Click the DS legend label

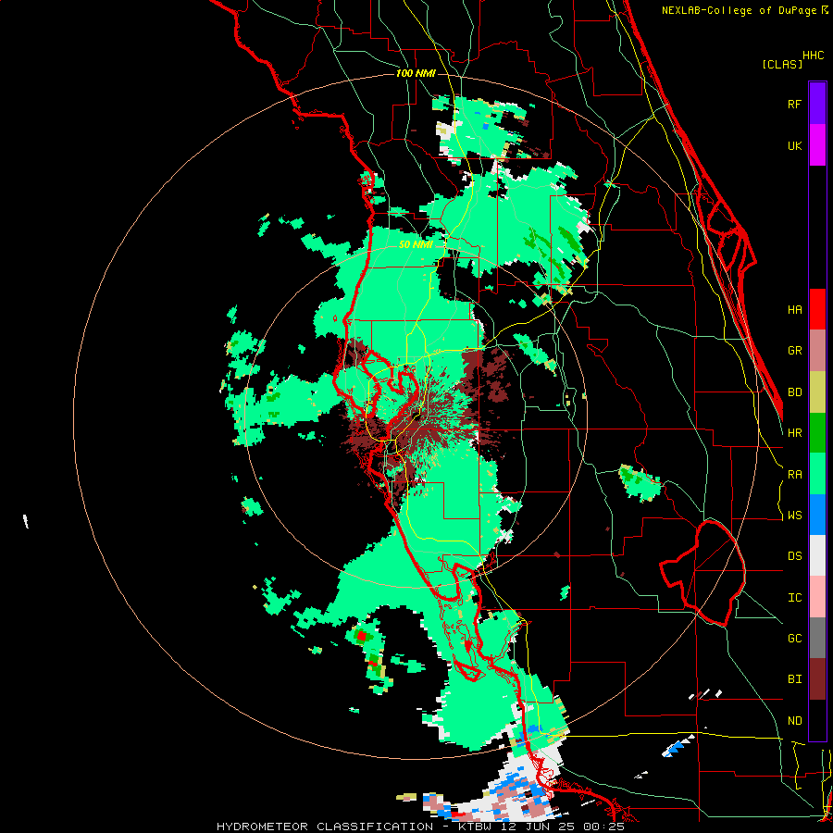[794, 556]
